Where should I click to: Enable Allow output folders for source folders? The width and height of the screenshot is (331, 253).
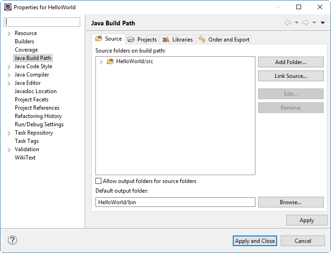pos(98,181)
